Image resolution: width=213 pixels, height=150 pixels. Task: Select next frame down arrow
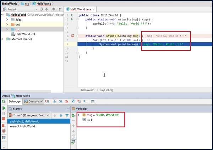(x=61, y=115)
